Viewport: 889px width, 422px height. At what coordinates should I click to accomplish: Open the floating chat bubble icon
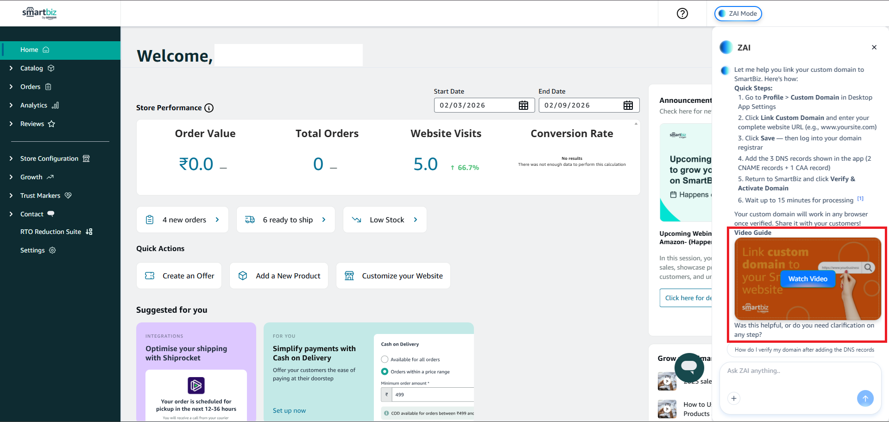pyautogui.click(x=689, y=367)
